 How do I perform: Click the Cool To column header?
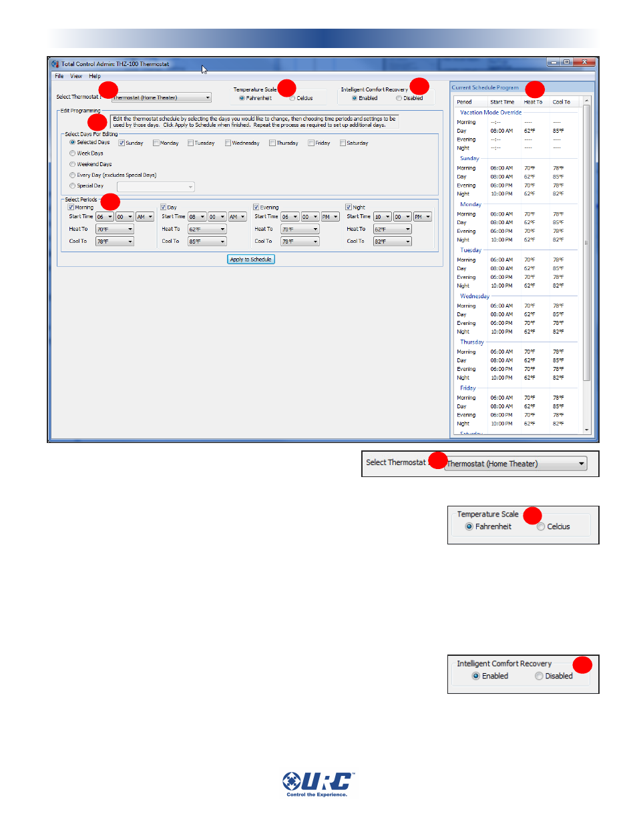pos(562,102)
